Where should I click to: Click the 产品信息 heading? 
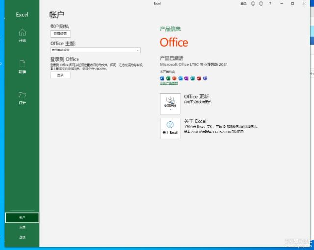[170, 29]
